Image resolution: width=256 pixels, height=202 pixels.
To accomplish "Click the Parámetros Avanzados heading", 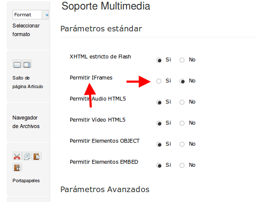I will pyautogui.click(x=105, y=190).
